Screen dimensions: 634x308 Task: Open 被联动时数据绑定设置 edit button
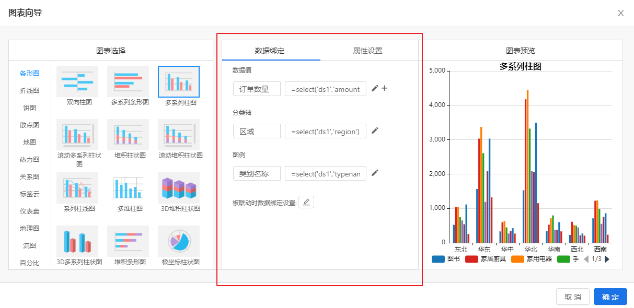[306, 202]
